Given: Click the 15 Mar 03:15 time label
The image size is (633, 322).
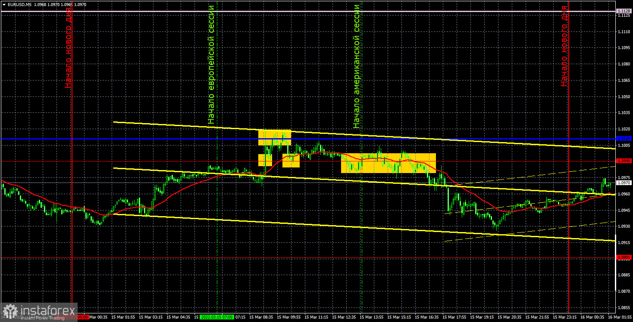Looking at the screenshot, I should [151, 317].
